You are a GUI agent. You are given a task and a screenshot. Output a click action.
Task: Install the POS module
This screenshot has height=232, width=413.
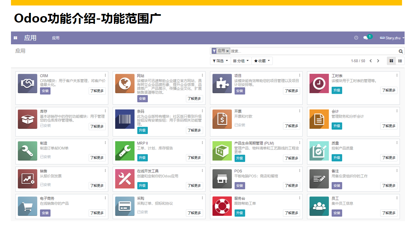coord(239,186)
